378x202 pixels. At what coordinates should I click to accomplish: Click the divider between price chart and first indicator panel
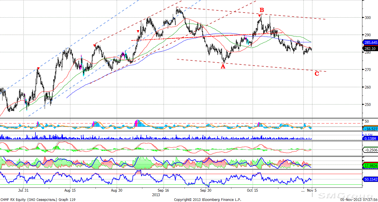(x=181, y=118)
